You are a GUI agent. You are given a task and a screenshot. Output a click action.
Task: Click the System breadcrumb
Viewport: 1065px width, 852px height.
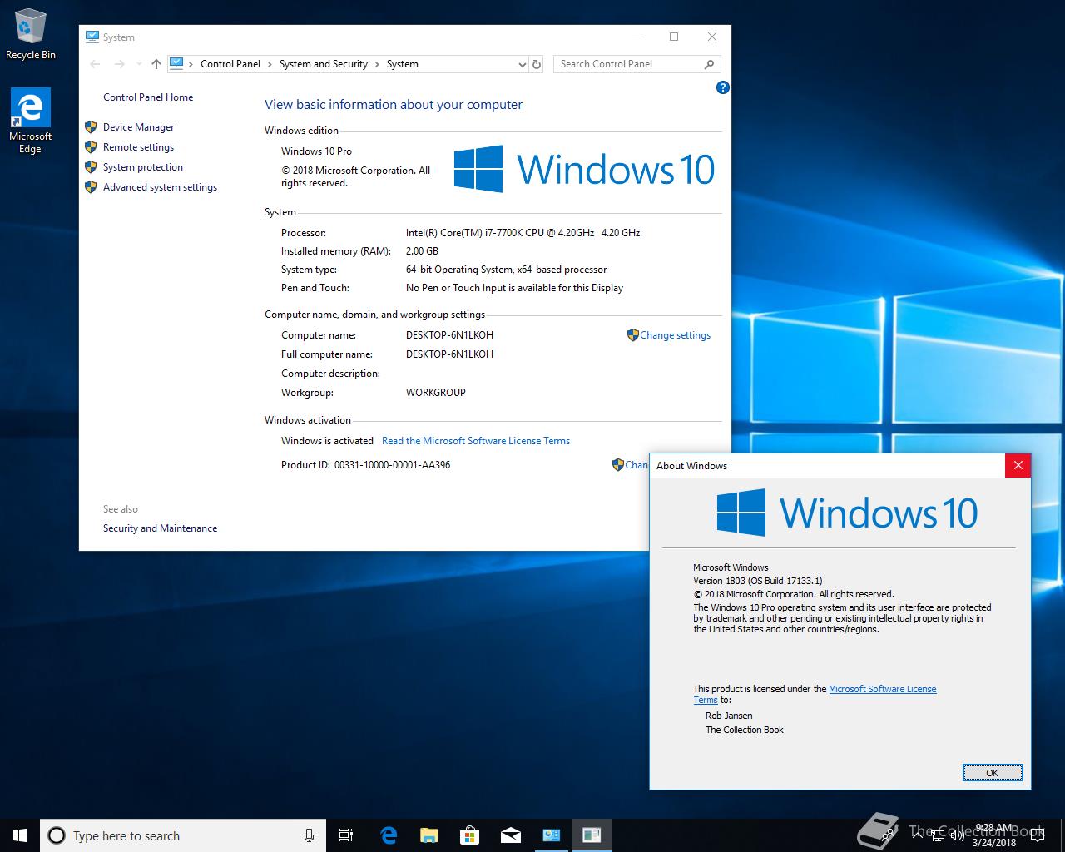(x=402, y=64)
